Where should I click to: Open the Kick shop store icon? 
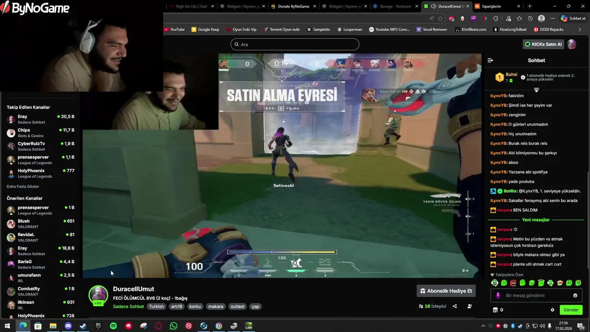[496, 310]
